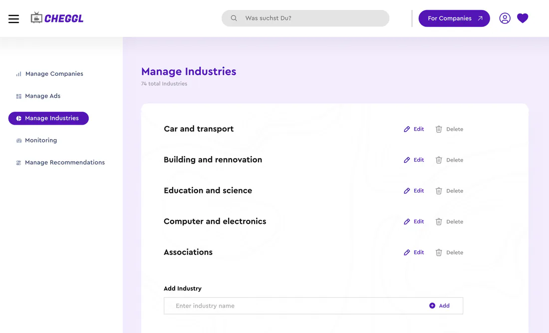Click the Manage Industries pie icon
Screen dimensions: 549x333
19,118
